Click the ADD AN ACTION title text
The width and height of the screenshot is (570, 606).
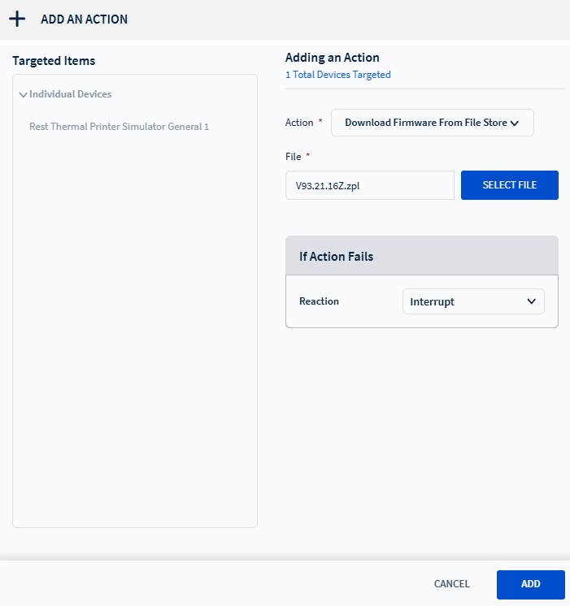(x=84, y=19)
